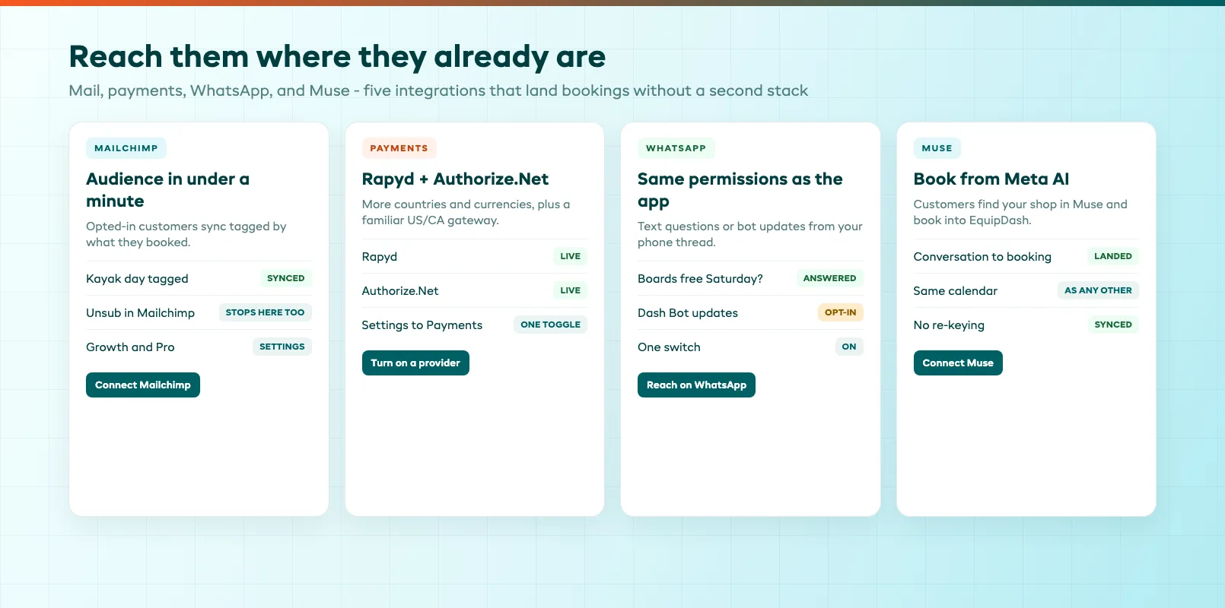Click the Boards free Saturday? row label

tap(700, 279)
